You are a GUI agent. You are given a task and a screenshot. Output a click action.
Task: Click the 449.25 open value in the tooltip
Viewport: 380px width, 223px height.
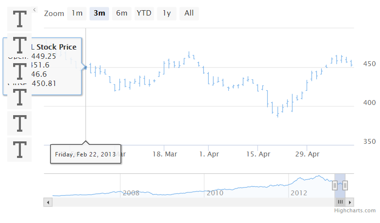[x=44, y=56]
